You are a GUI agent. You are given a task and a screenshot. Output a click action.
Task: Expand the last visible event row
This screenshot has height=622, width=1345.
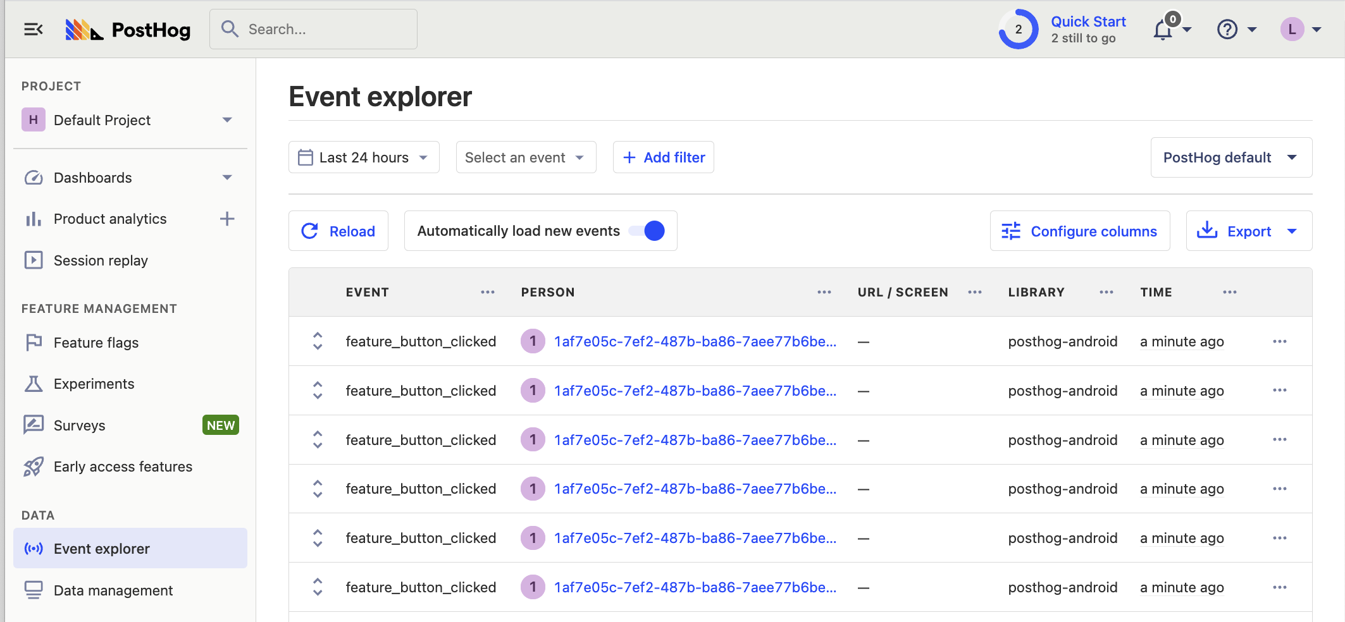[x=318, y=587]
